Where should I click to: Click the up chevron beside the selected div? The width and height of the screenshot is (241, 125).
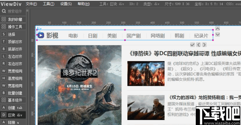coord(218,29)
